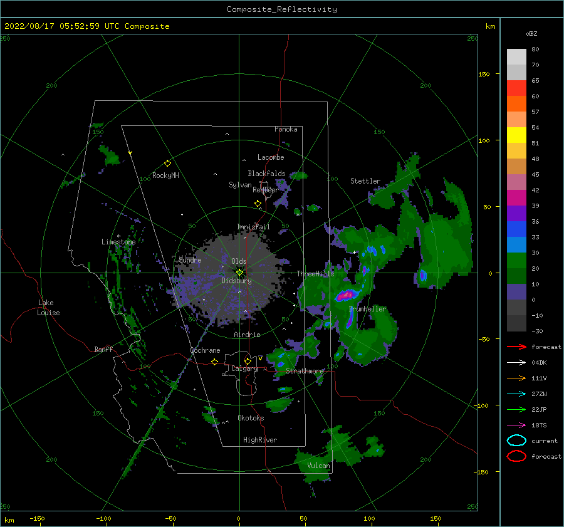
Task: Click the Stettler label
Action: click(x=365, y=181)
